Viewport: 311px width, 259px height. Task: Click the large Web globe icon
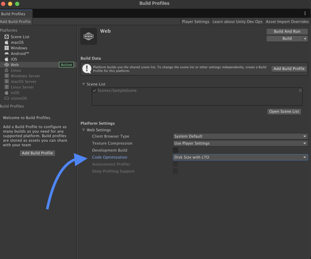tap(88, 36)
